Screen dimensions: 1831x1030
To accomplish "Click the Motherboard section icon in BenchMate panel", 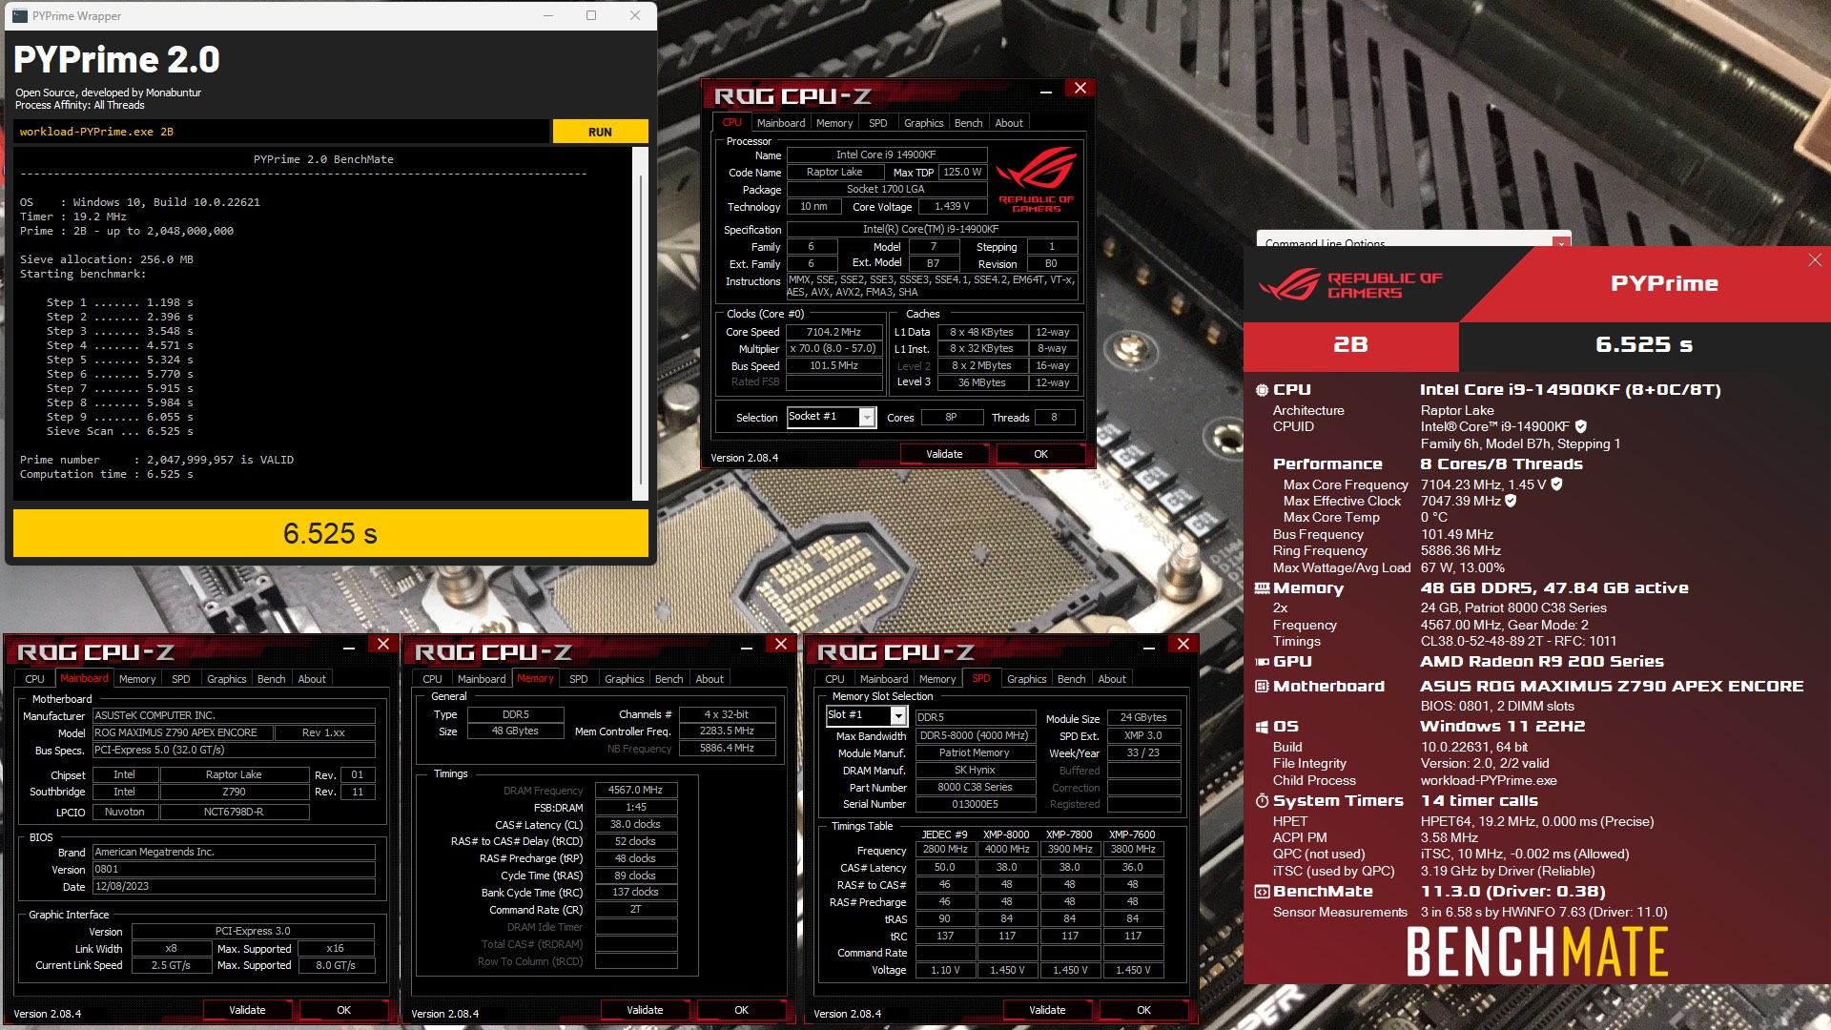I will pyautogui.click(x=1262, y=687).
